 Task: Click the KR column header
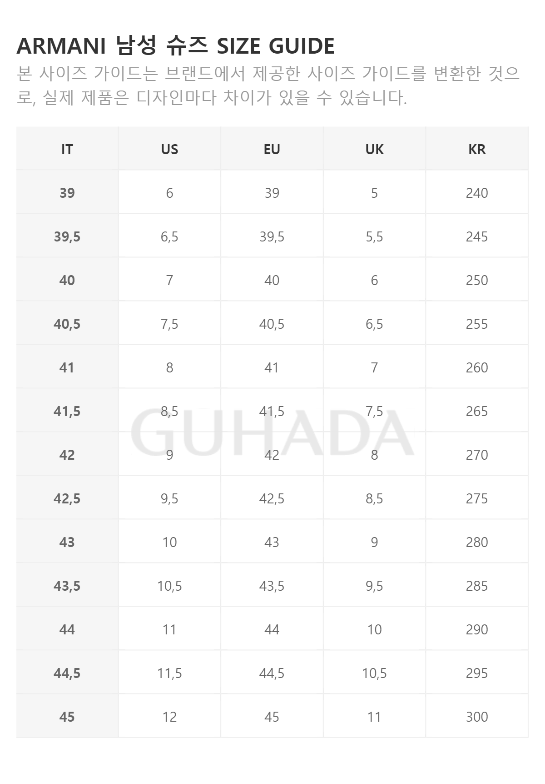point(477,149)
